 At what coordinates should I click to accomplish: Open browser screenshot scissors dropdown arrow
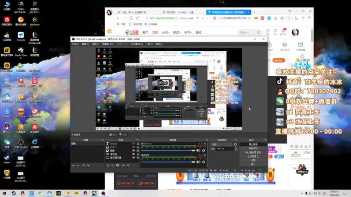[285, 18]
